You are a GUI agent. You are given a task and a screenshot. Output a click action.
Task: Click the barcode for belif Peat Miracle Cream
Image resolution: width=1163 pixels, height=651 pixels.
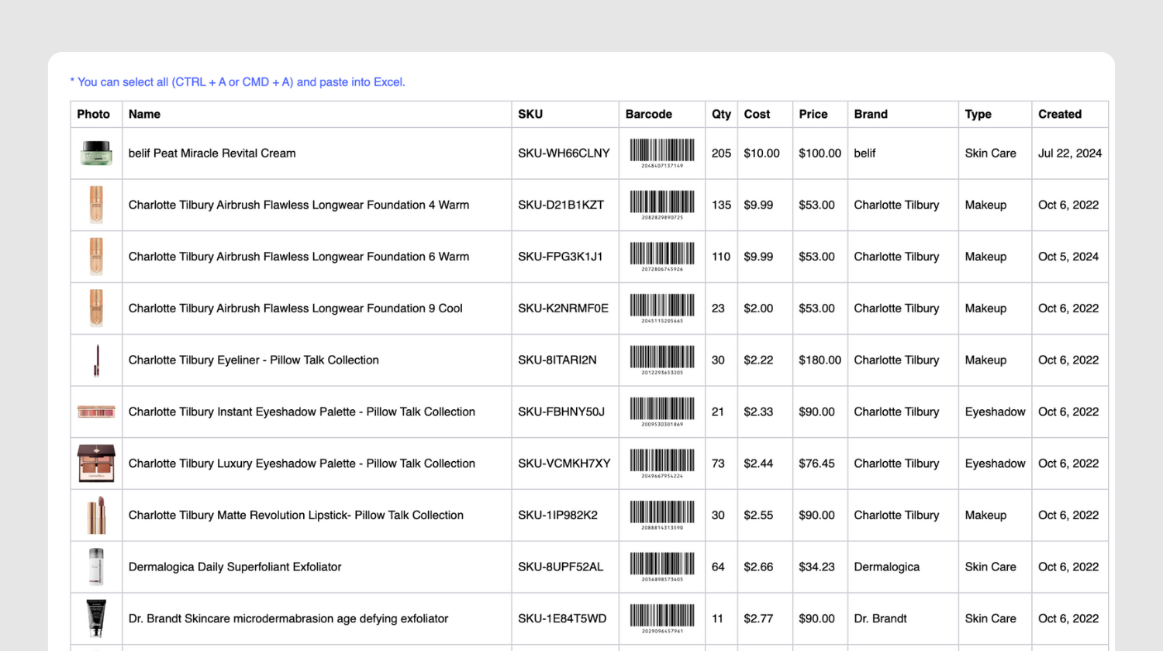[662, 153]
